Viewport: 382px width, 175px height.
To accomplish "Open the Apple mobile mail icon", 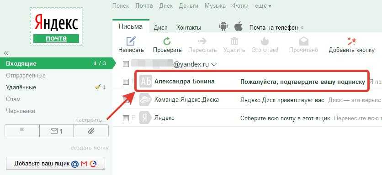I will click(x=239, y=26).
